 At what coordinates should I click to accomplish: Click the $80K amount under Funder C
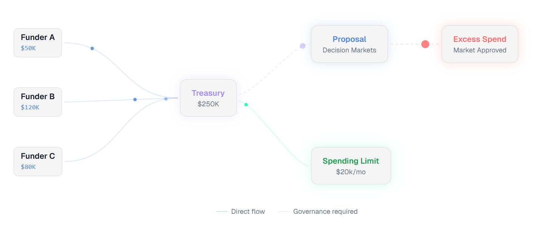28,167
